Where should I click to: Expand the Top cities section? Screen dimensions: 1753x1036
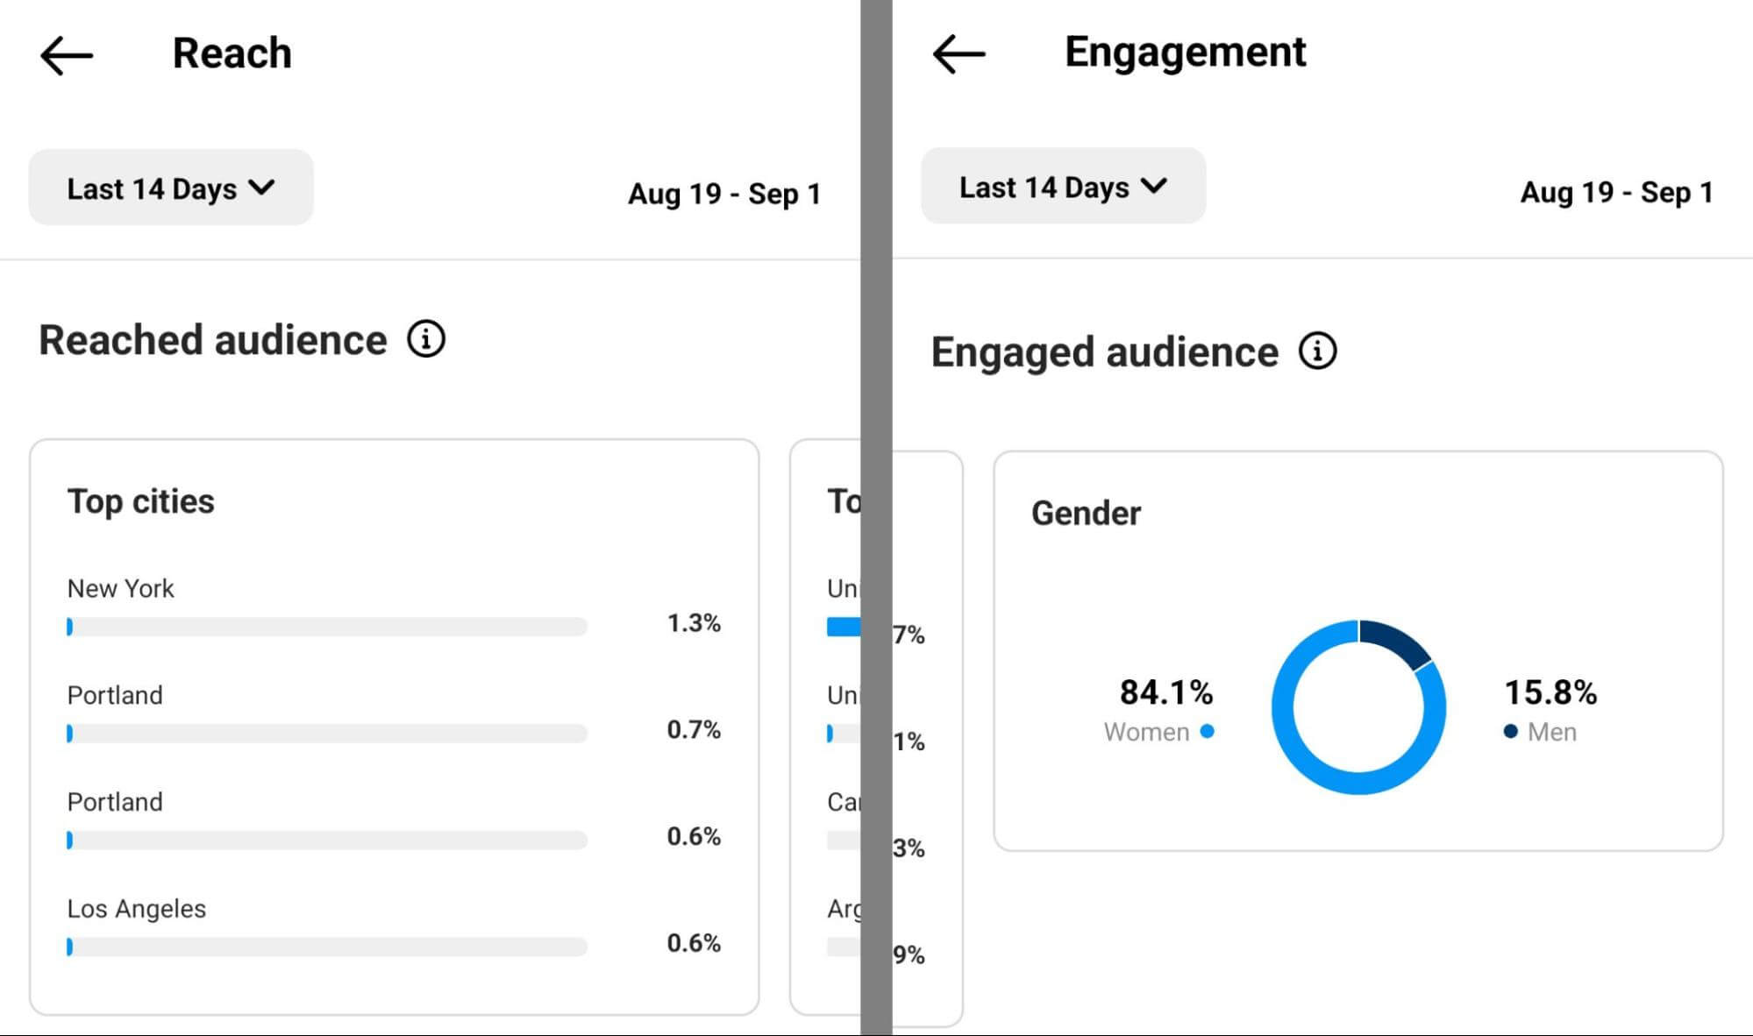pyautogui.click(x=141, y=500)
